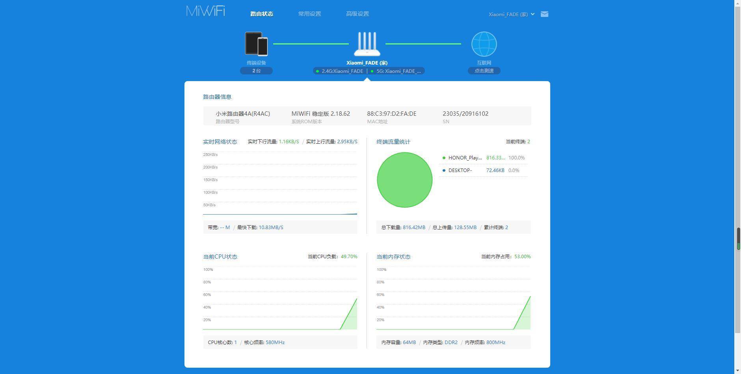Click the HONOR_Play device entry

coord(465,158)
